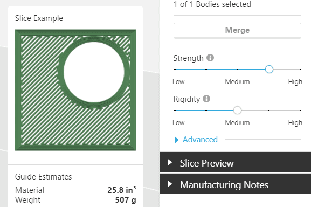This screenshot has height=207, width=311.
Task: Set Strength slider to High end
Action: (300, 70)
